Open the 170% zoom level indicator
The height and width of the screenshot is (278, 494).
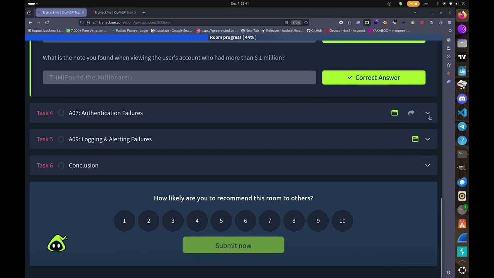(296, 22)
